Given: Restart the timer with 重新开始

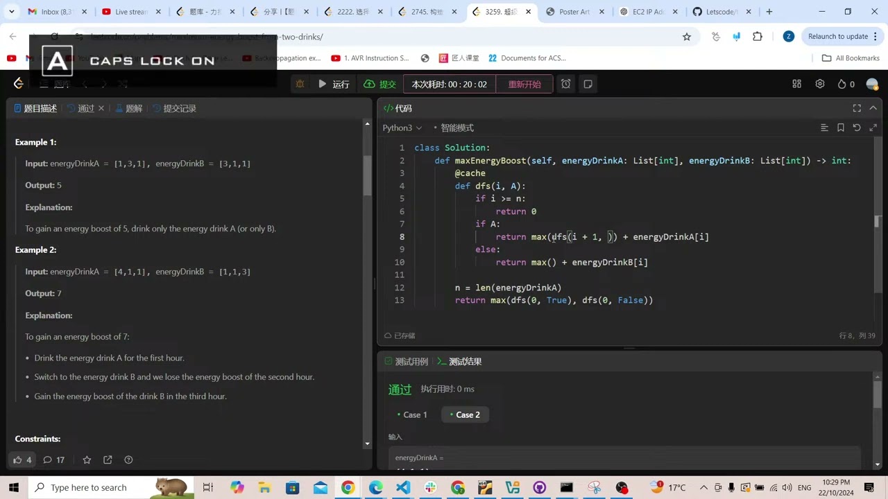Looking at the screenshot, I should pyautogui.click(x=524, y=84).
